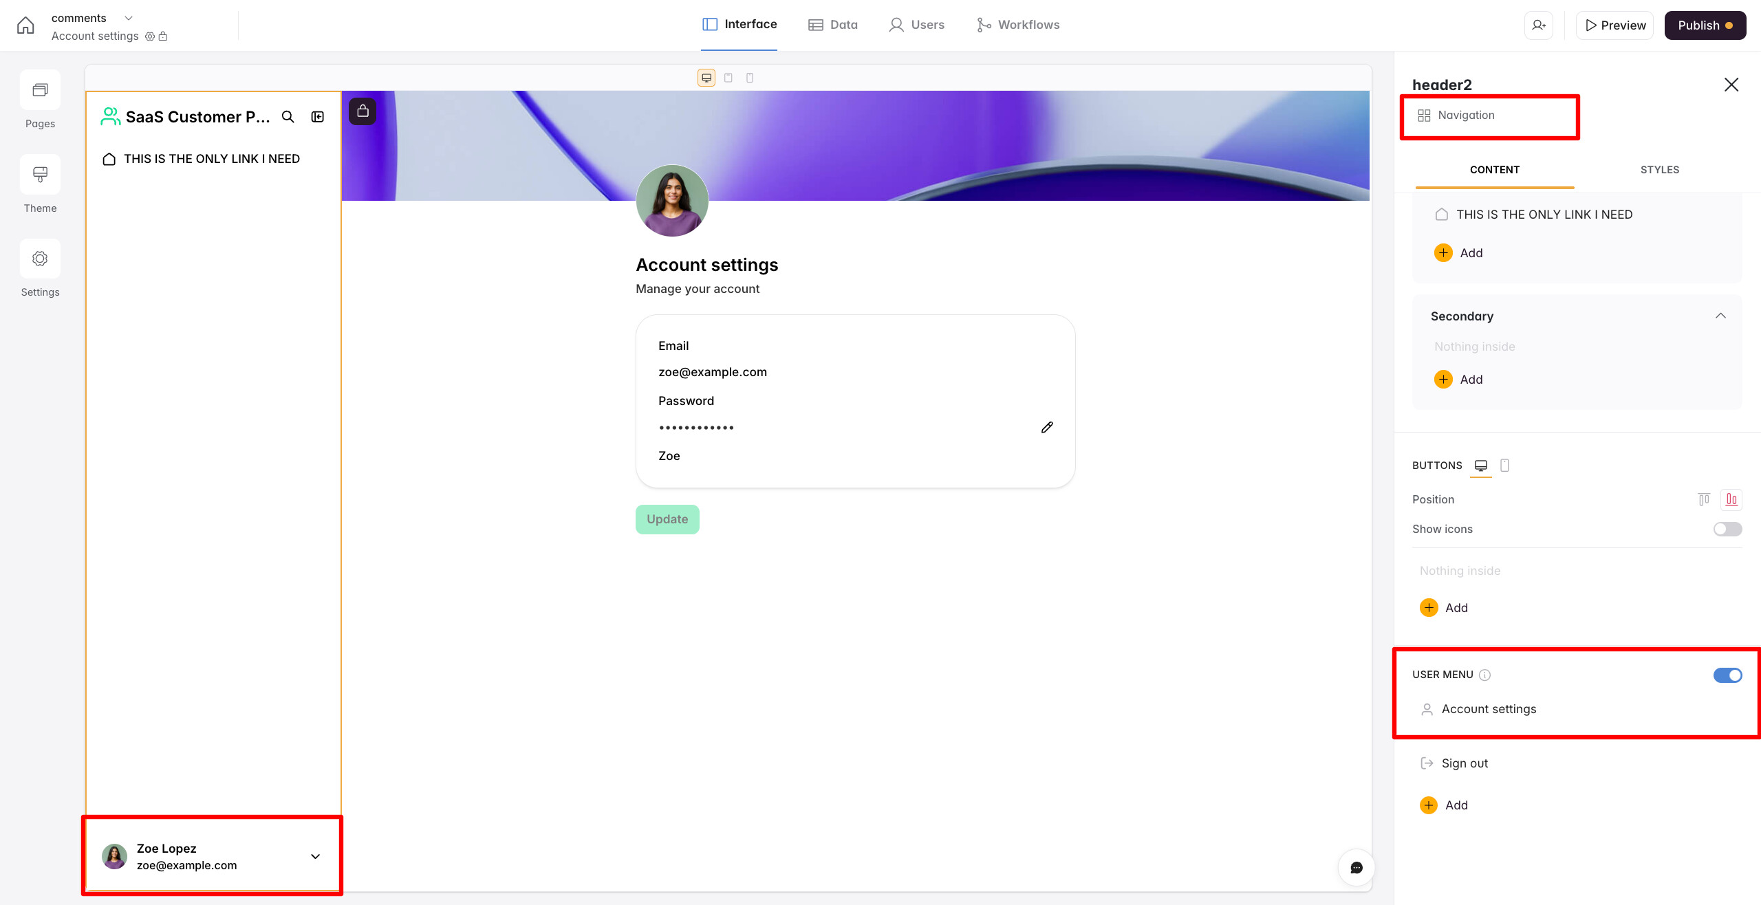Collapse the Secondary section chevron
Screen dimensions: 1761x905
(x=1720, y=316)
